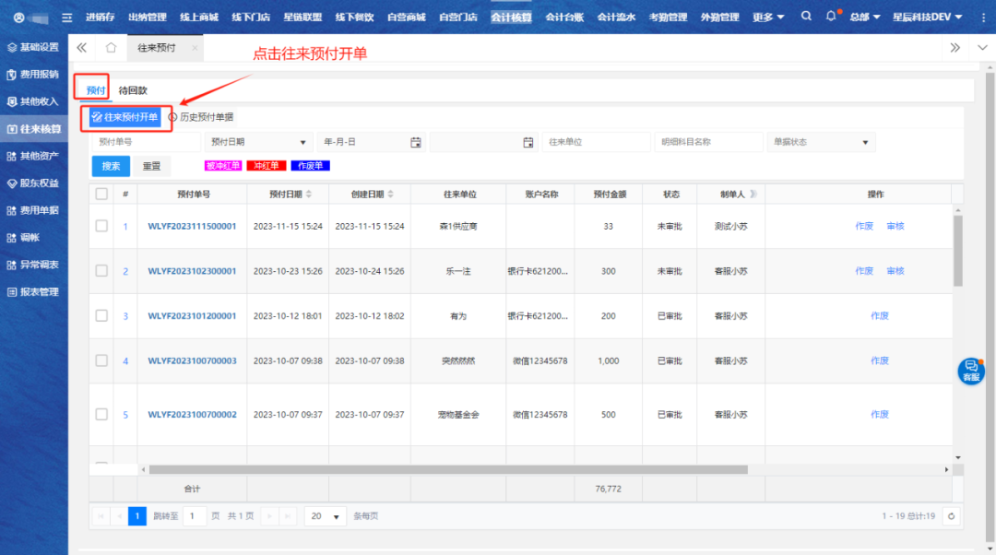996x555 pixels.
Task: Click the table refresh icon at bottom right
Action: [952, 516]
